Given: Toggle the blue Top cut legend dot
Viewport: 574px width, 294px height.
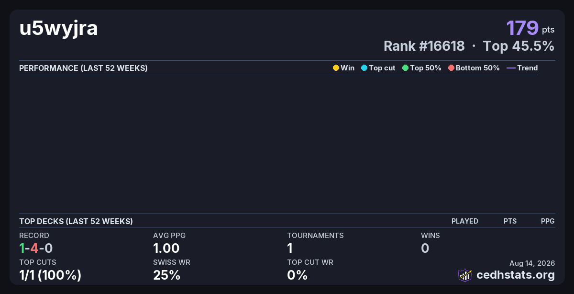Looking at the screenshot, I should [x=364, y=68].
